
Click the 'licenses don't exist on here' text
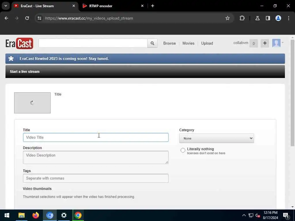coord(206,153)
